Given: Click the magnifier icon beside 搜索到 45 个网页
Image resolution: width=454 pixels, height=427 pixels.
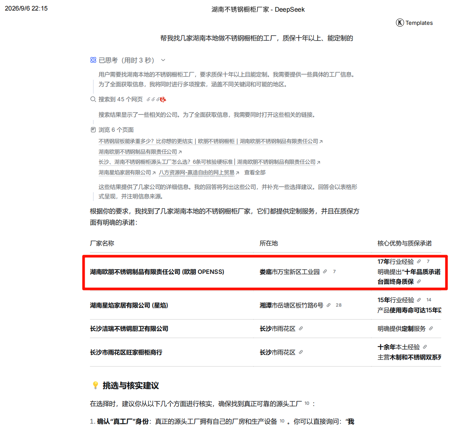Looking at the screenshot, I should (93, 99).
